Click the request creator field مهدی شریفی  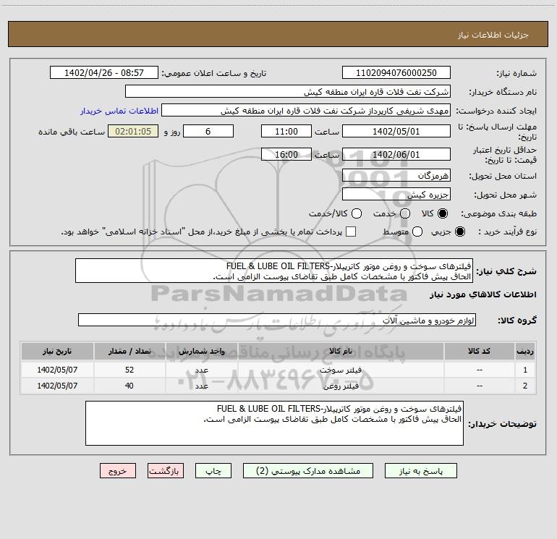306,110
